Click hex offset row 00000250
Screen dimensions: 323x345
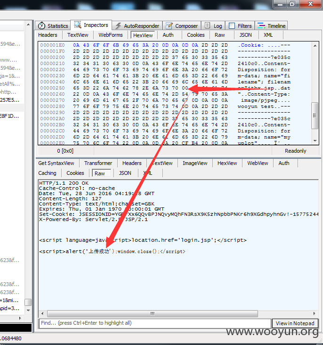(52, 88)
